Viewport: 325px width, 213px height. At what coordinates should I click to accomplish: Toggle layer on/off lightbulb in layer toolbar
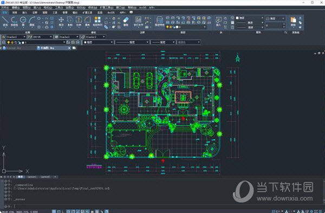click(9, 42)
